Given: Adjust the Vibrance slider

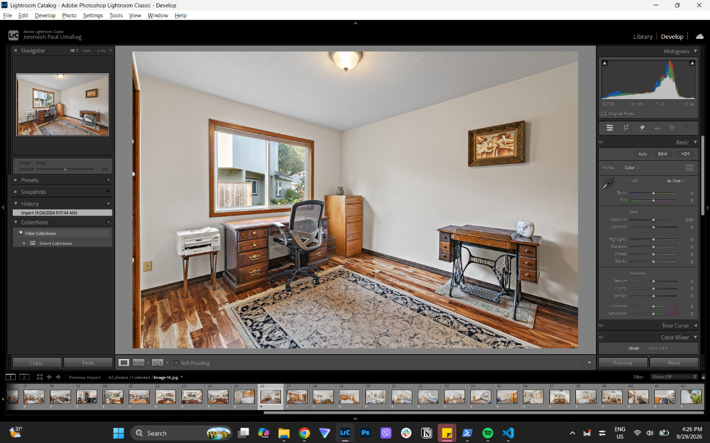Looking at the screenshot, I should tap(653, 306).
